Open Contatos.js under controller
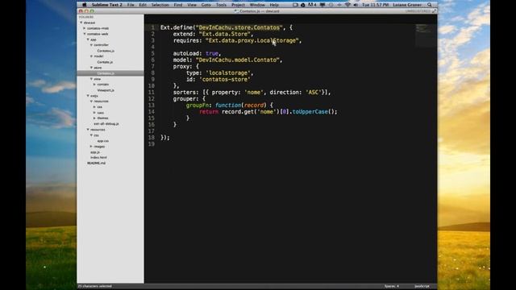Screen dimensions: 516x290 106,51
